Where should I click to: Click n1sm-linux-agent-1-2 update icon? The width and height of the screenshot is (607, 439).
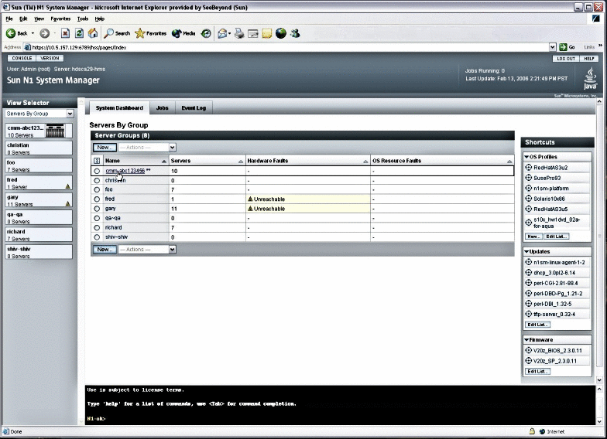tap(528, 262)
